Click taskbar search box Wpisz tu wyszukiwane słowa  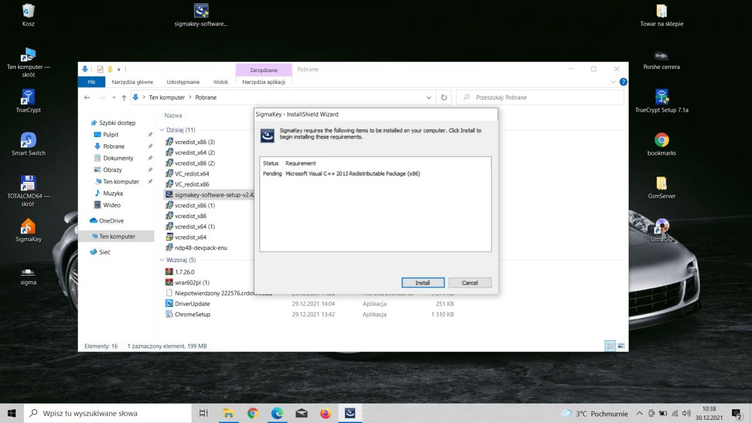tap(107, 413)
